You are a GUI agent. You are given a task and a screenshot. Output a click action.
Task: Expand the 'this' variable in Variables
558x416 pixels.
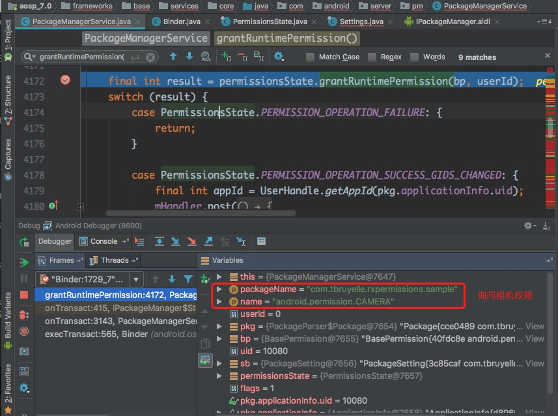pos(220,276)
